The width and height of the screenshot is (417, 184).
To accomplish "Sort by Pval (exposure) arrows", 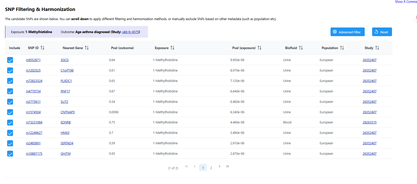I will (259, 48).
